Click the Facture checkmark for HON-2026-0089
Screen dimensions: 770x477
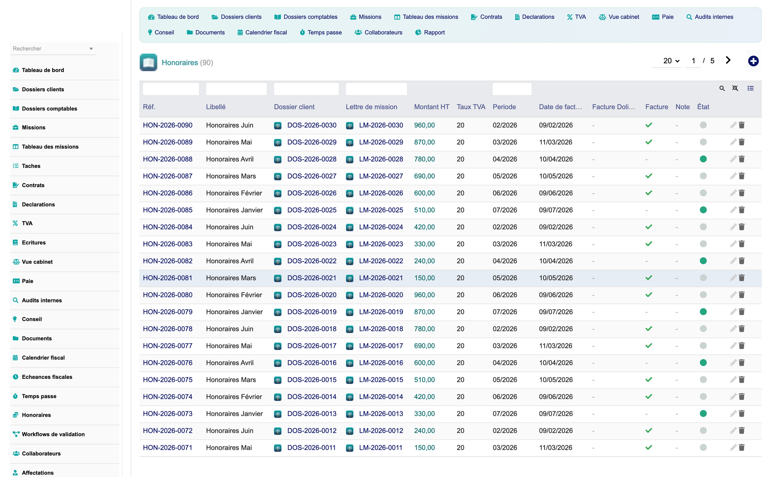click(649, 142)
